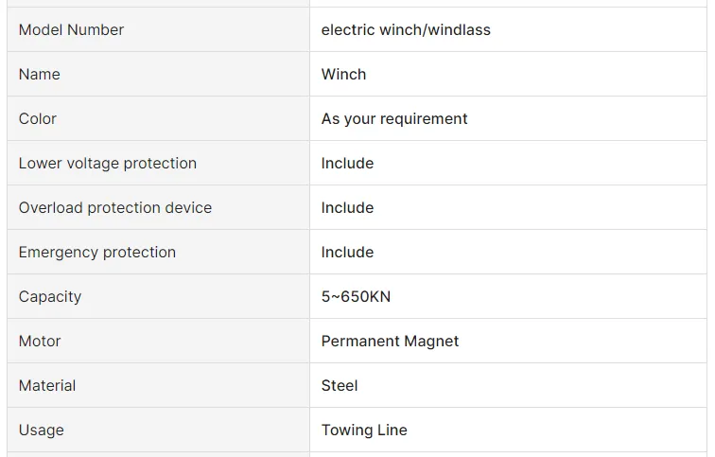This screenshot has width=715, height=457.
Task: Click the 'Steel' material value
Action: pos(340,386)
